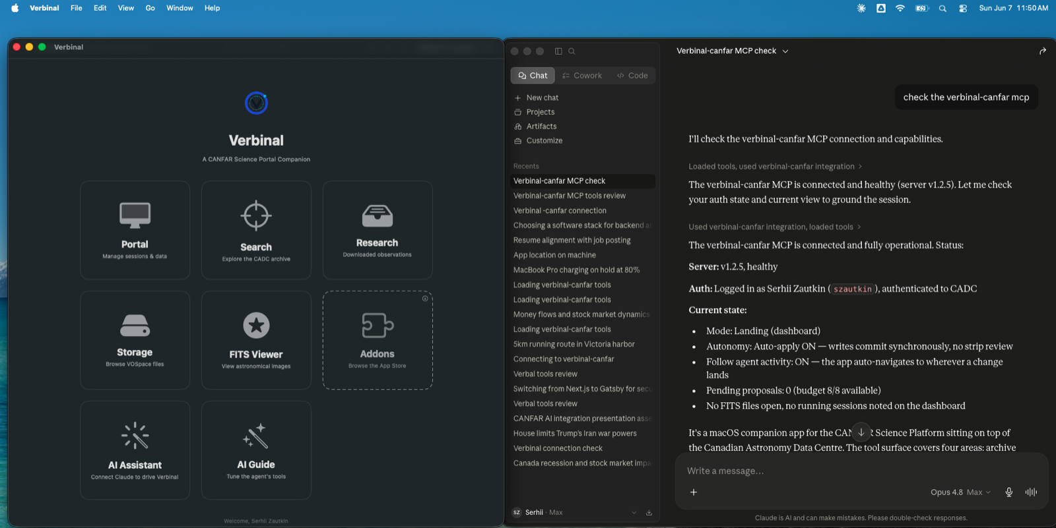Open recent chat Canada recession and stock market
This screenshot has height=528, width=1056.
pos(583,463)
